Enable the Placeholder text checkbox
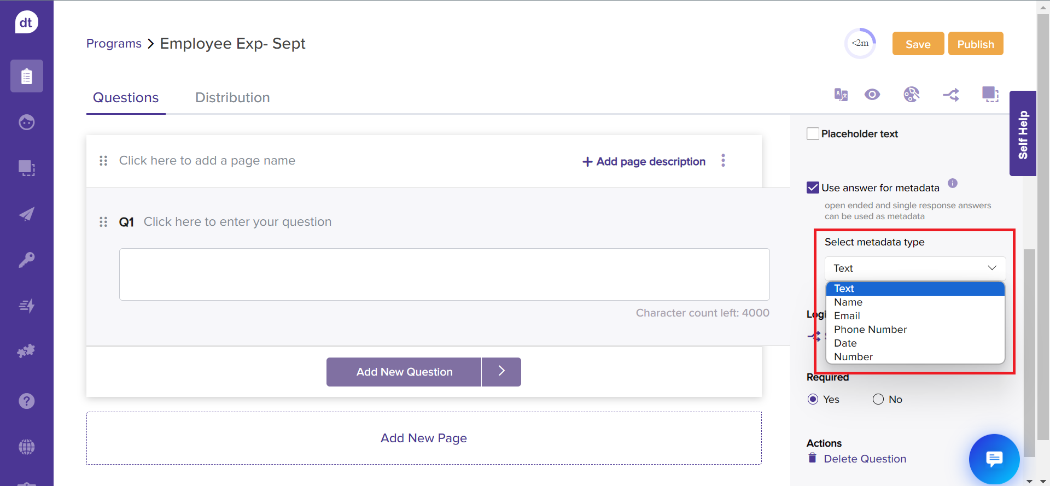 [x=813, y=134]
